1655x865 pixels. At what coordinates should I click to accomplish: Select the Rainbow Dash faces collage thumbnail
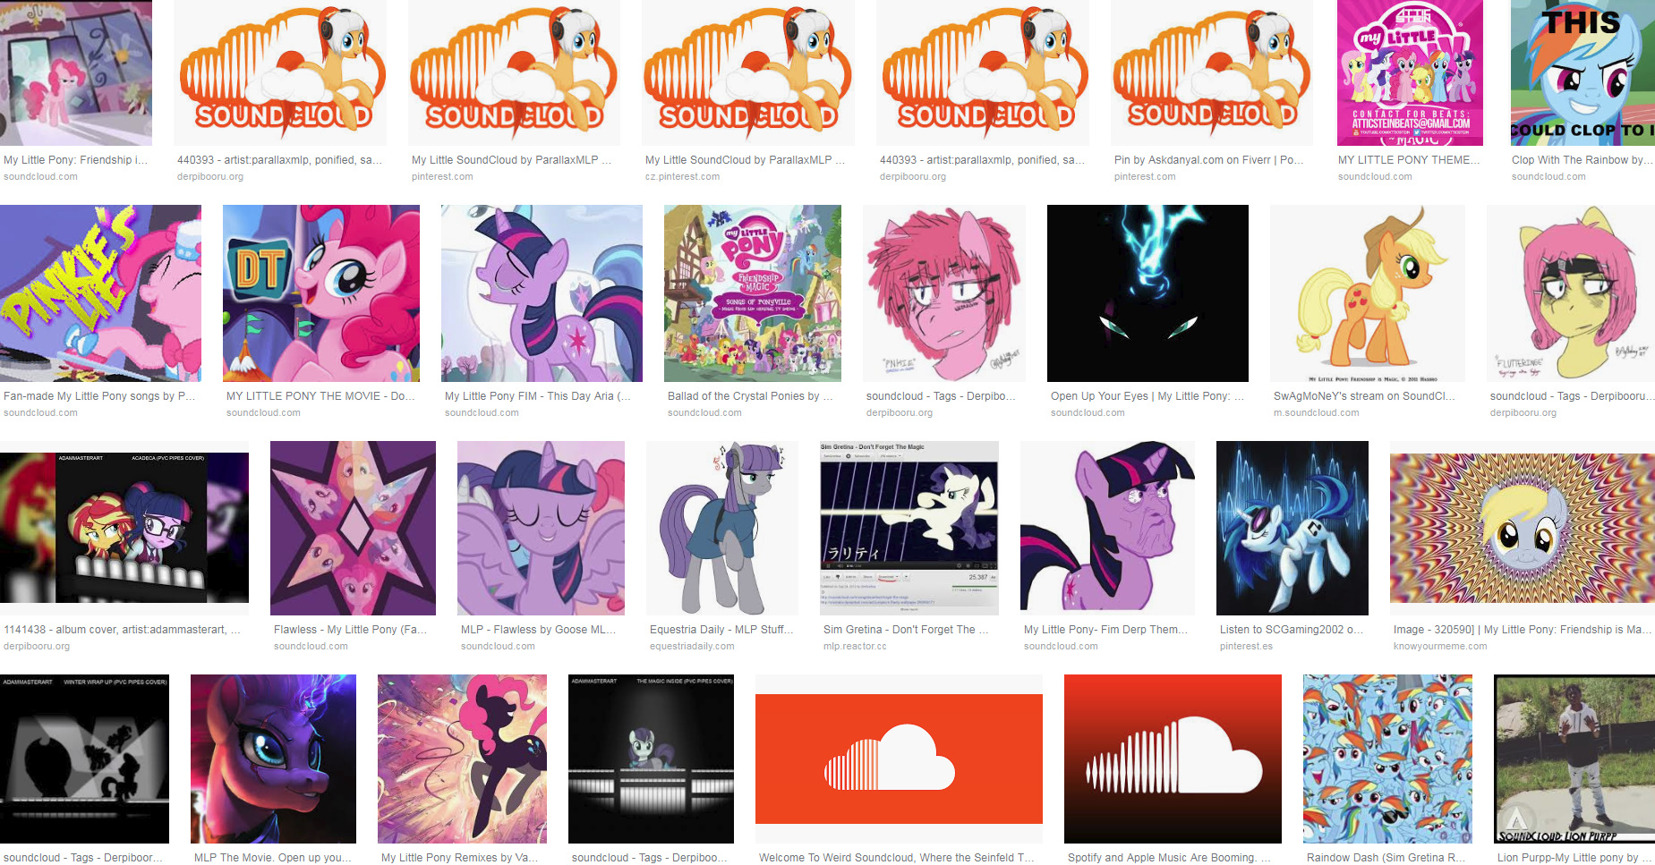1387,759
